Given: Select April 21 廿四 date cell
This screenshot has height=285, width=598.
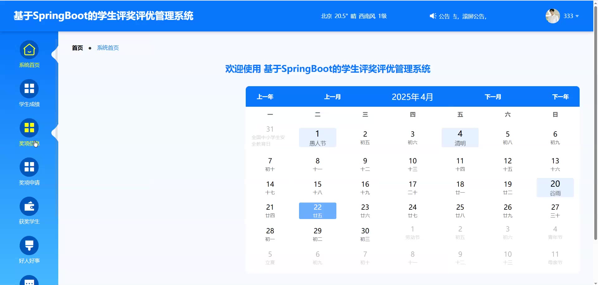Looking at the screenshot, I should (x=270, y=211).
